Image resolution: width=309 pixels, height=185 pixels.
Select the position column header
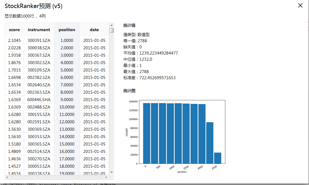pos(67,30)
